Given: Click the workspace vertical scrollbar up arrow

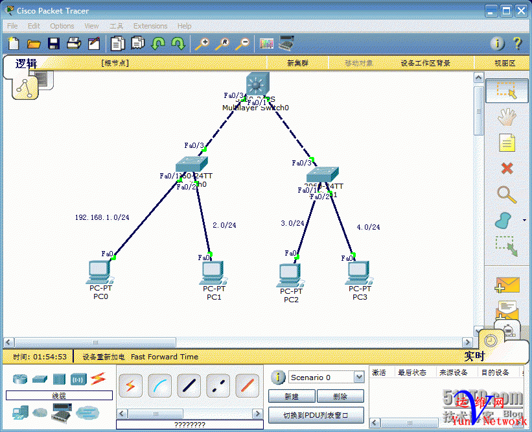Looking at the screenshot, I should [x=478, y=78].
